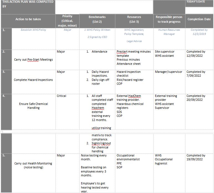Click the 'Benchmarks (List 2)' column header
Screen dimensions: 214x193
(97, 19)
